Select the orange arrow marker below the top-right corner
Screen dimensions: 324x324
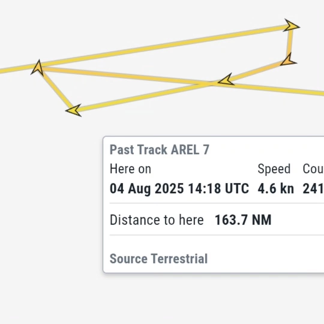pos(289,61)
